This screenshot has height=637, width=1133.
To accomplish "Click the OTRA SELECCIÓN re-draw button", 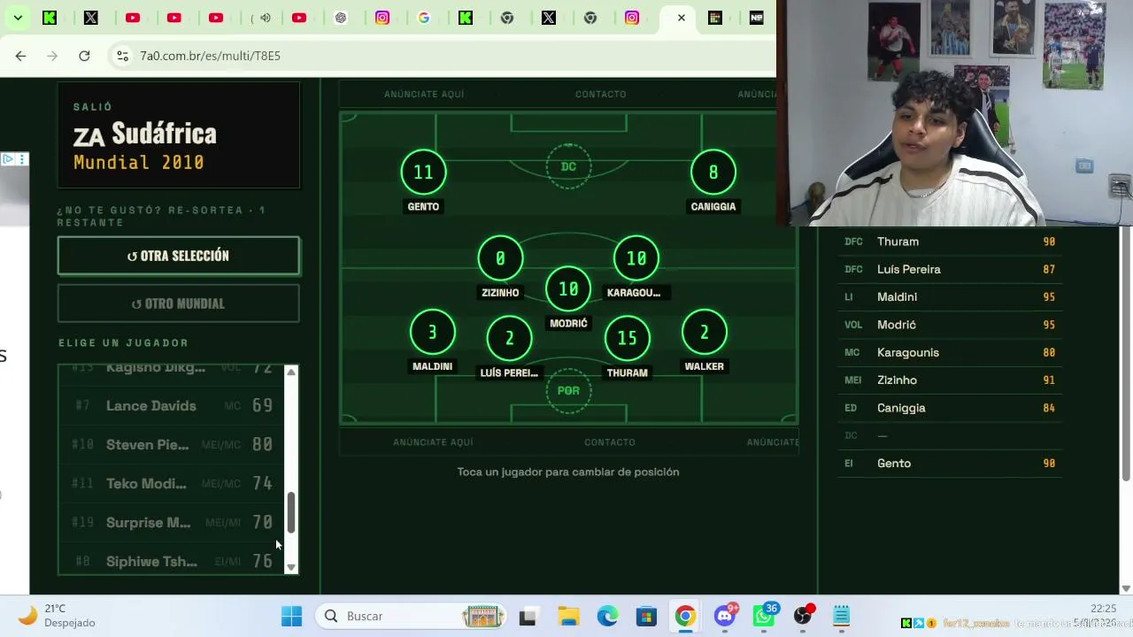I will [x=179, y=256].
